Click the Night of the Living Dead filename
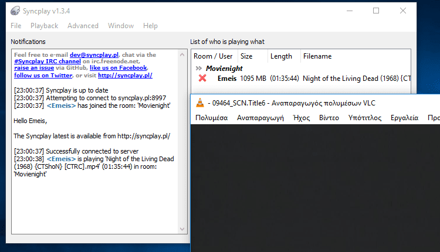Screen dimensions: 440x252 click(x=356, y=79)
